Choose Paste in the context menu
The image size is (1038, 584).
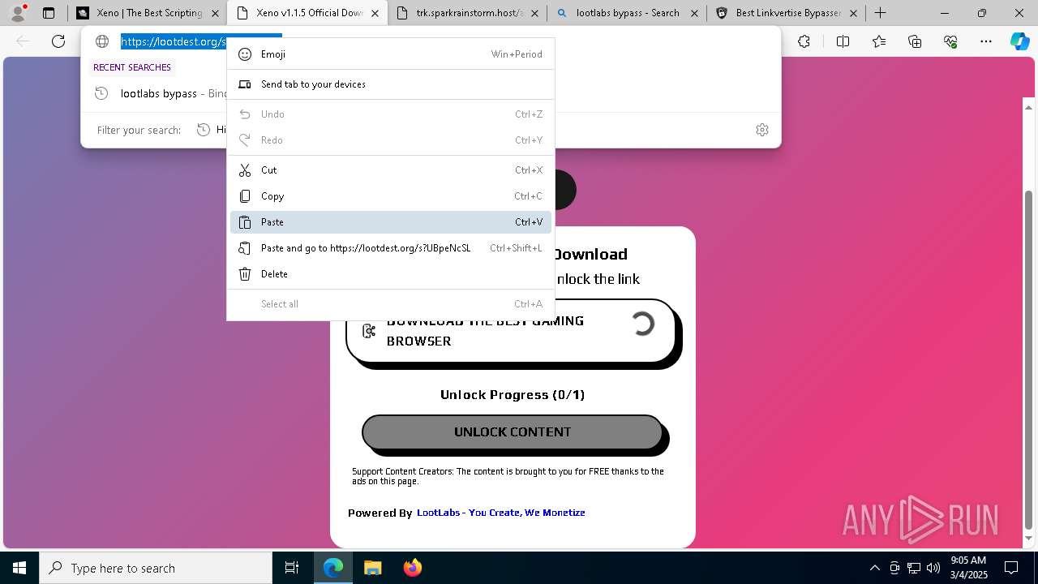pos(391,222)
